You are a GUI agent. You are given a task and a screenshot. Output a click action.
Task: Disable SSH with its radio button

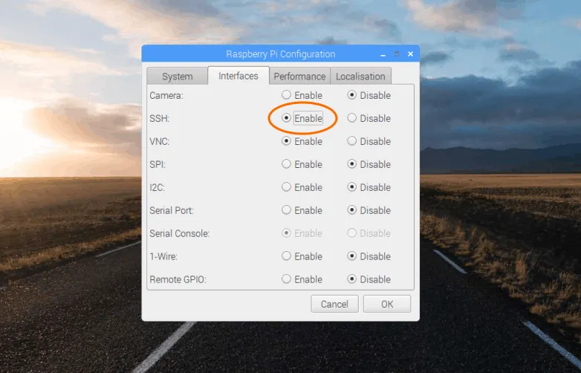click(x=369, y=118)
